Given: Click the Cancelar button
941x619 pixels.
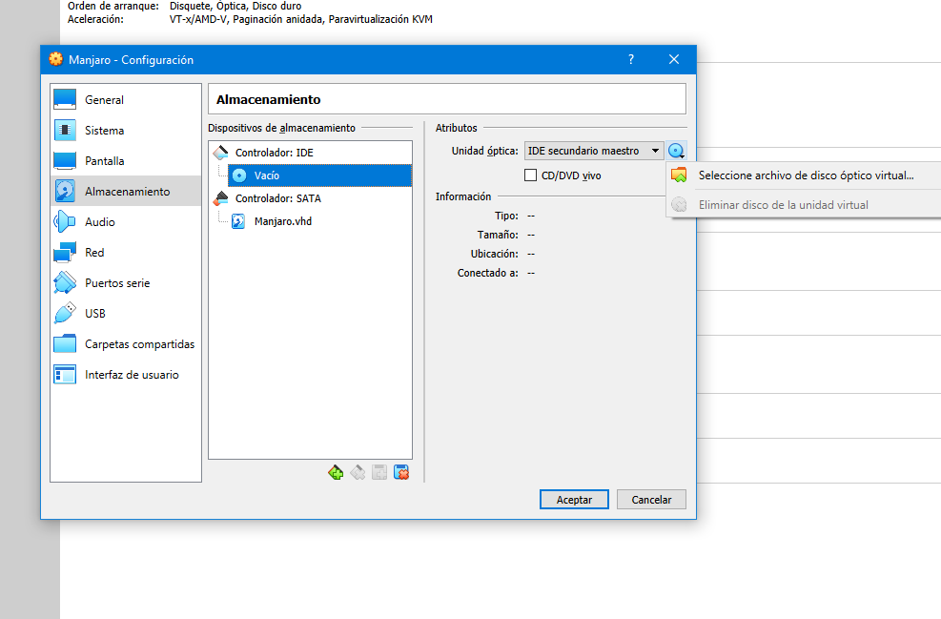Looking at the screenshot, I should [x=651, y=500].
